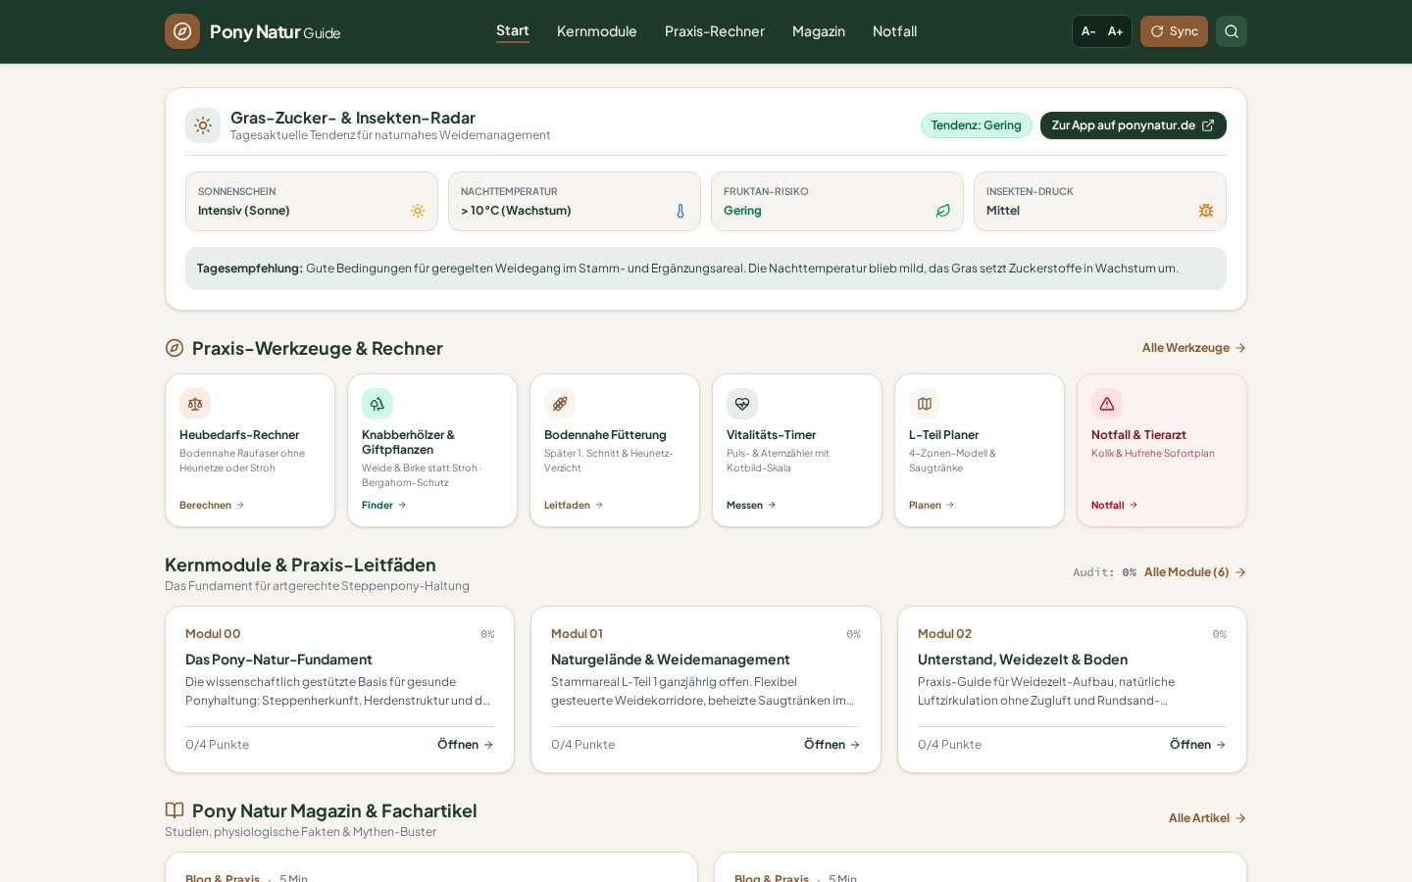1412x882 pixels.
Task: Click leaf icon in Fruktan-Risiko card
Action: click(943, 211)
